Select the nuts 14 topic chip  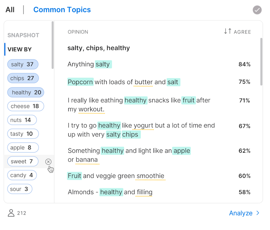pyautogui.click(x=22, y=120)
